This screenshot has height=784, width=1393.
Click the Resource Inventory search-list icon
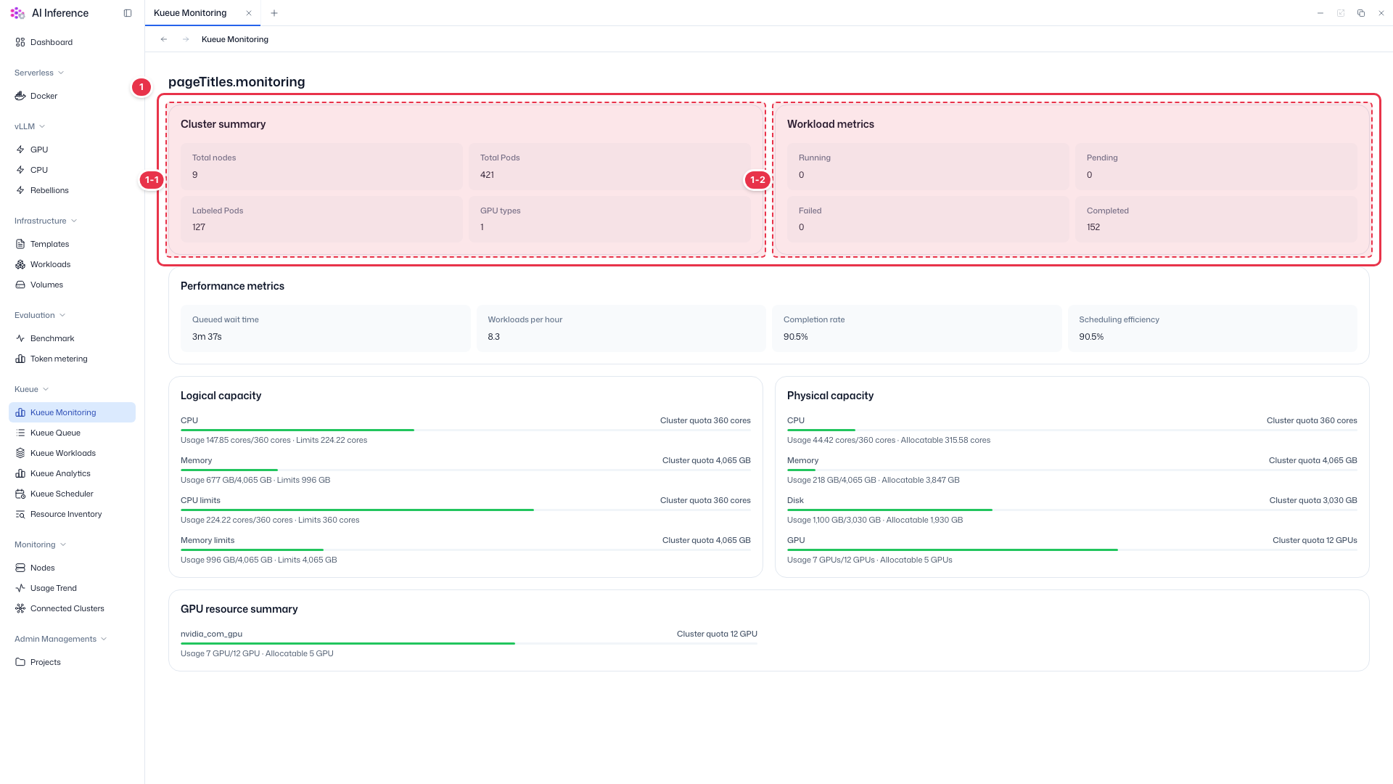point(20,514)
